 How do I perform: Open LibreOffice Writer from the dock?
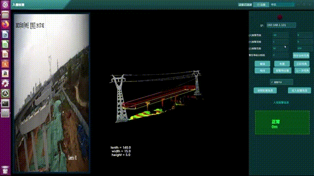click(5, 34)
